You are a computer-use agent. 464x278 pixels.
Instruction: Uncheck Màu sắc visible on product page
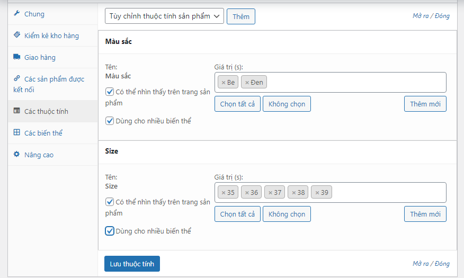click(110, 92)
